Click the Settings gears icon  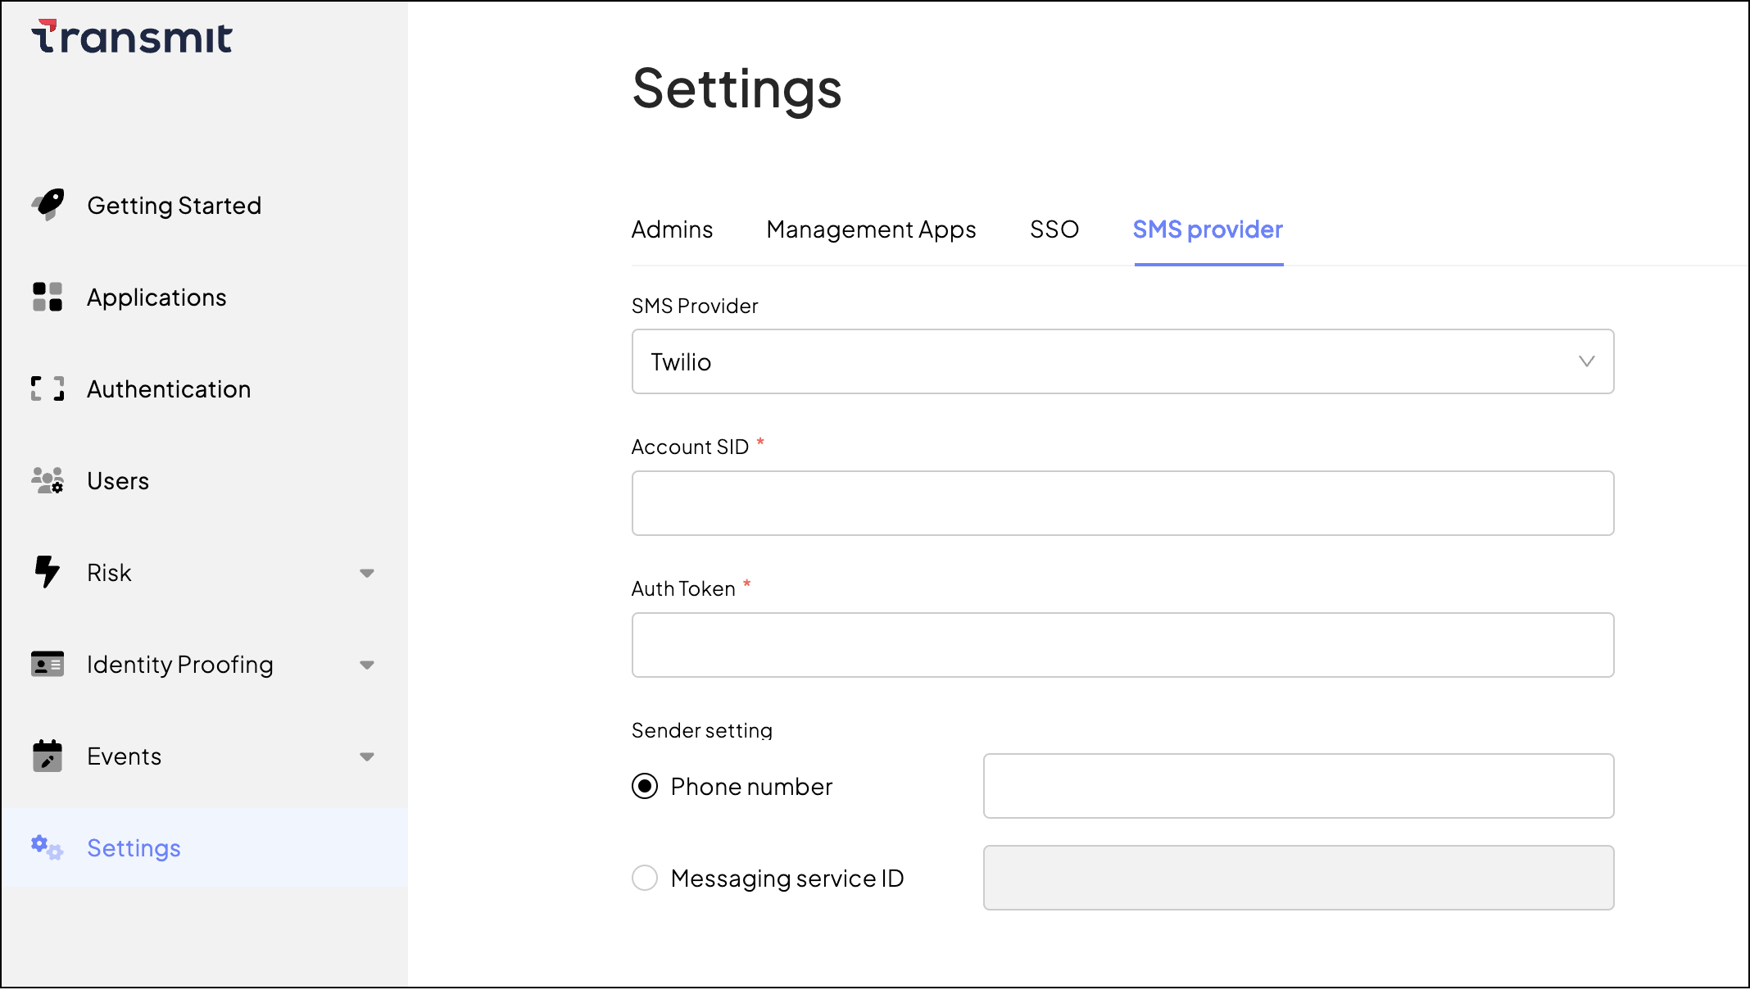point(48,847)
